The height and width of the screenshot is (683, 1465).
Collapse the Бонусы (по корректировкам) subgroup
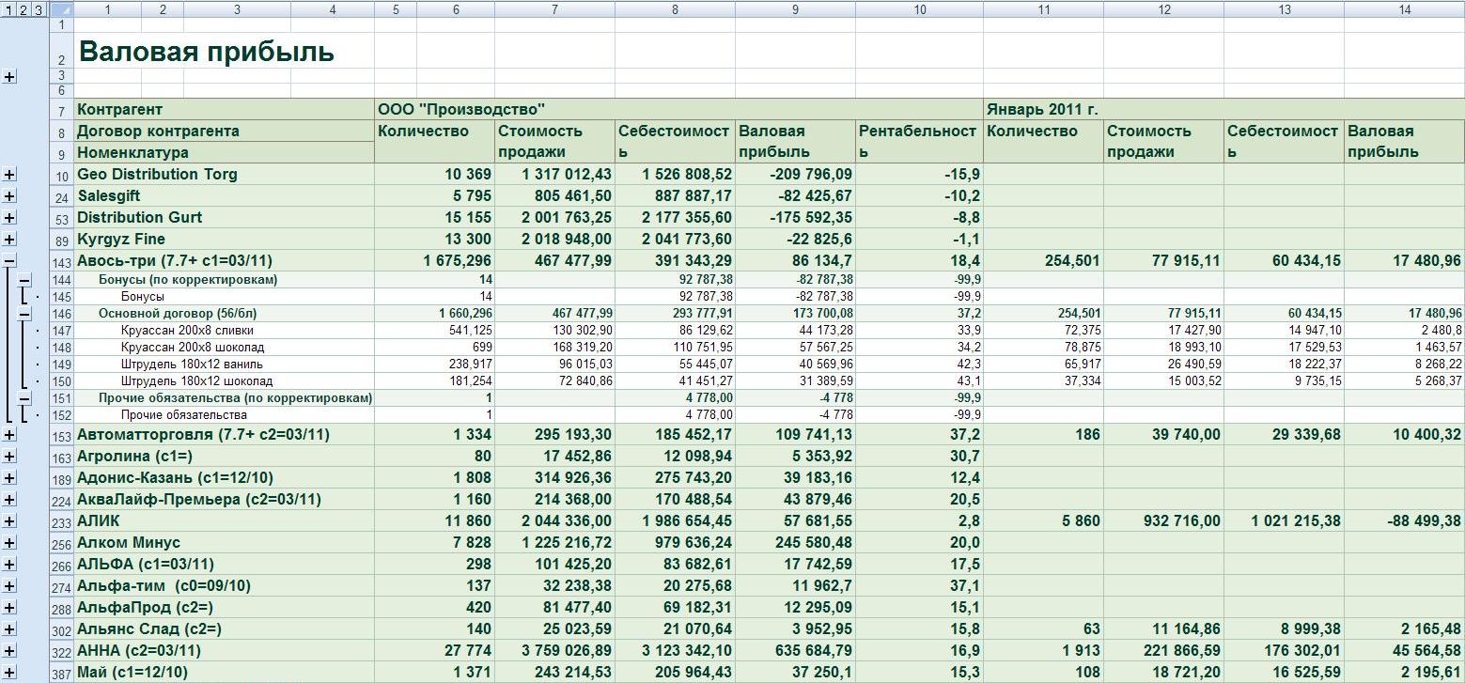click(24, 280)
